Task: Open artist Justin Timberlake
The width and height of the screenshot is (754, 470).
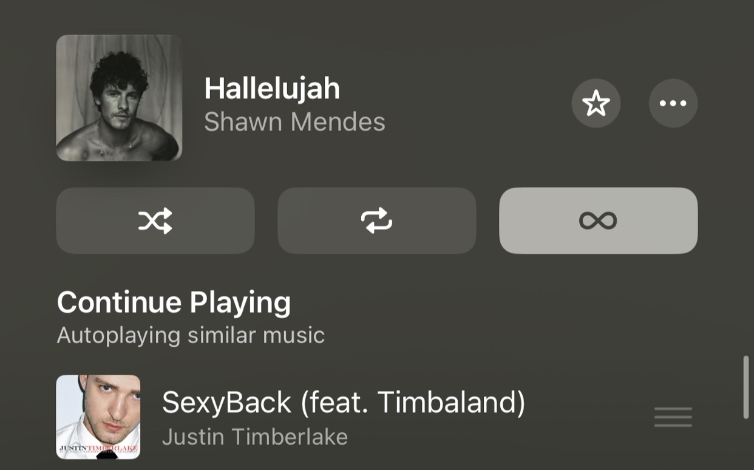Action: click(x=255, y=437)
